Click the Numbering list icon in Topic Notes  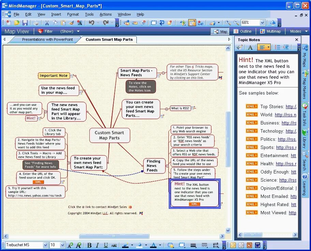click(x=278, y=47)
